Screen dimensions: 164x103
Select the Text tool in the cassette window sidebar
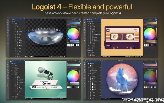click(x=85, y=20)
